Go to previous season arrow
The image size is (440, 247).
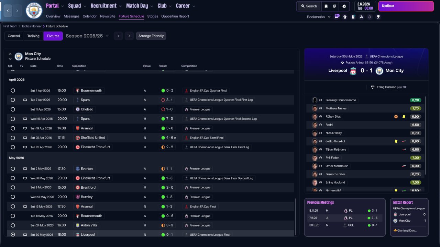(118, 36)
